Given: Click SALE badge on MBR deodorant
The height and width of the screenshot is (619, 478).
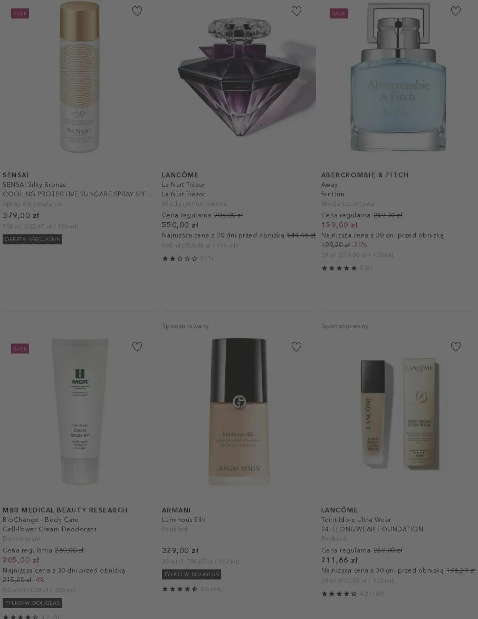Looking at the screenshot, I should coord(20,349).
